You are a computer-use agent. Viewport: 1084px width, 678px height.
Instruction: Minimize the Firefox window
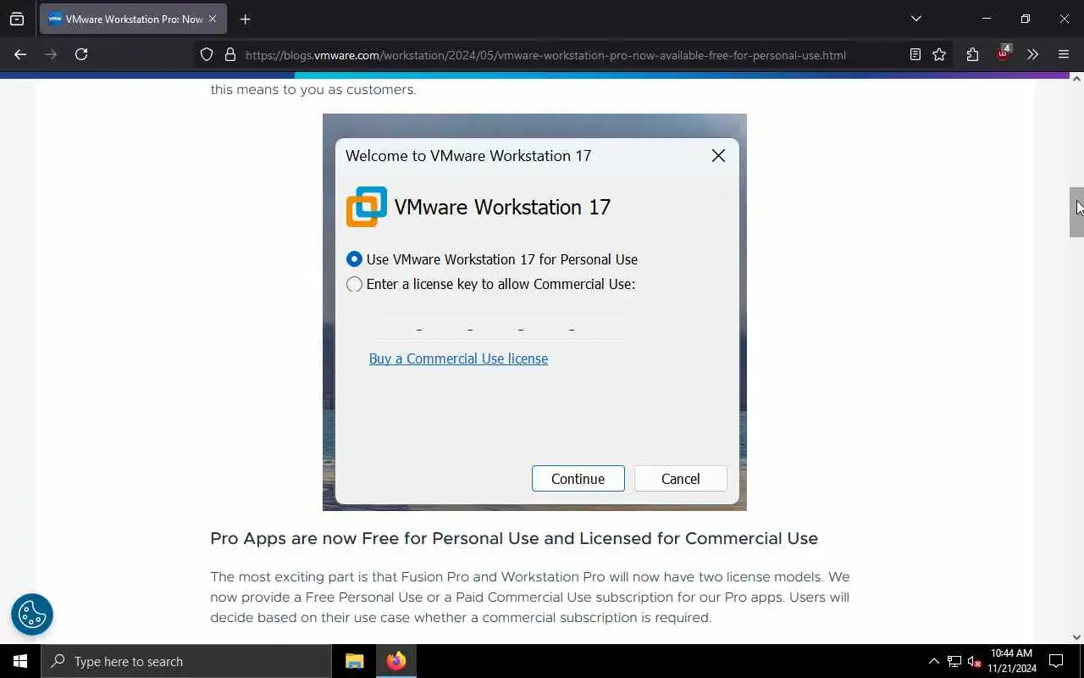pyautogui.click(x=987, y=19)
